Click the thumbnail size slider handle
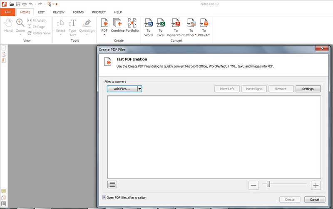The height and width of the screenshot is (209, 333). tap(268, 184)
